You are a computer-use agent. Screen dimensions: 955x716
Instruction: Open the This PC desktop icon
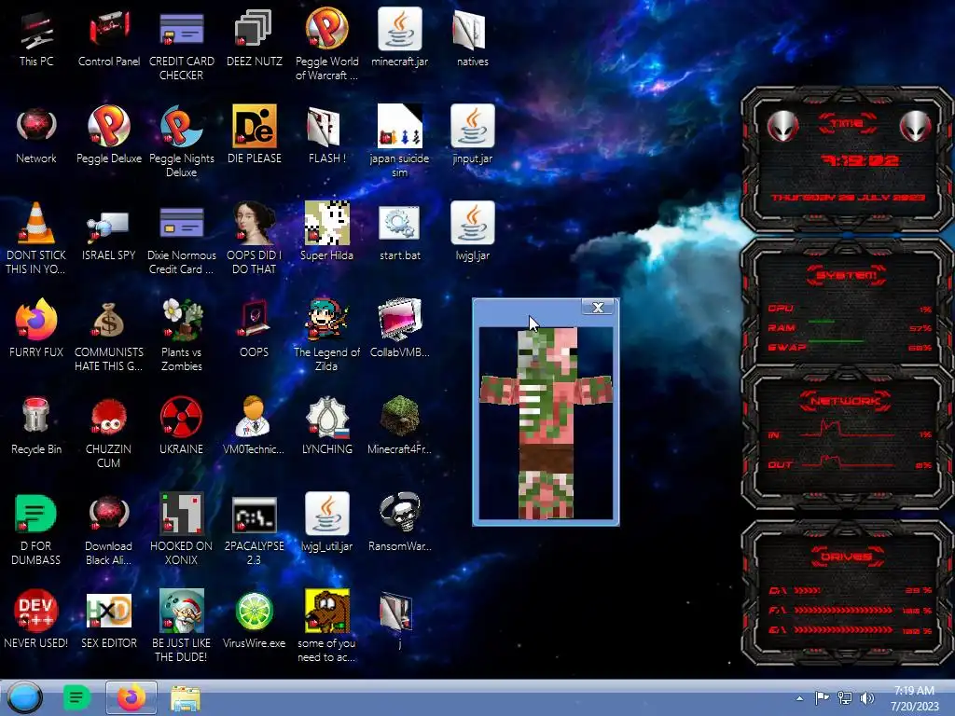pyautogui.click(x=36, y=37)
